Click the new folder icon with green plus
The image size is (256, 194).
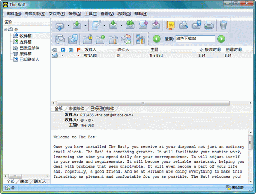[x=100, y=39]
